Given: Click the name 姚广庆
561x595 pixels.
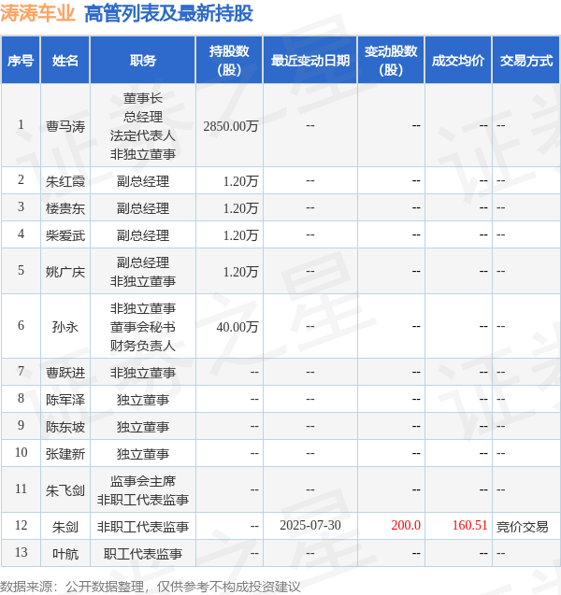Looking at the screenshot, I should point(65,272).
